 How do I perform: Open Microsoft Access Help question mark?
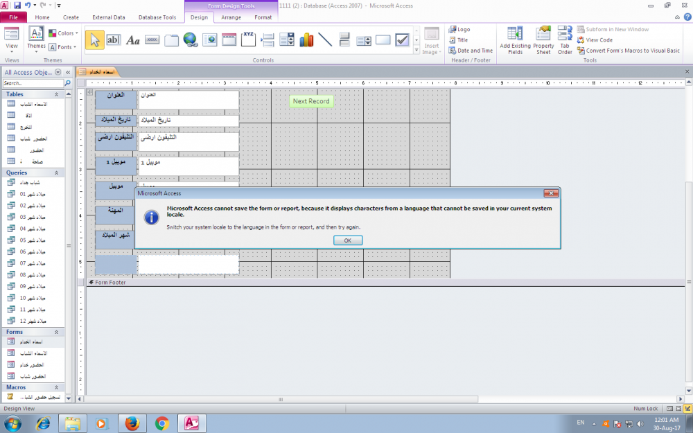[687, 17]
